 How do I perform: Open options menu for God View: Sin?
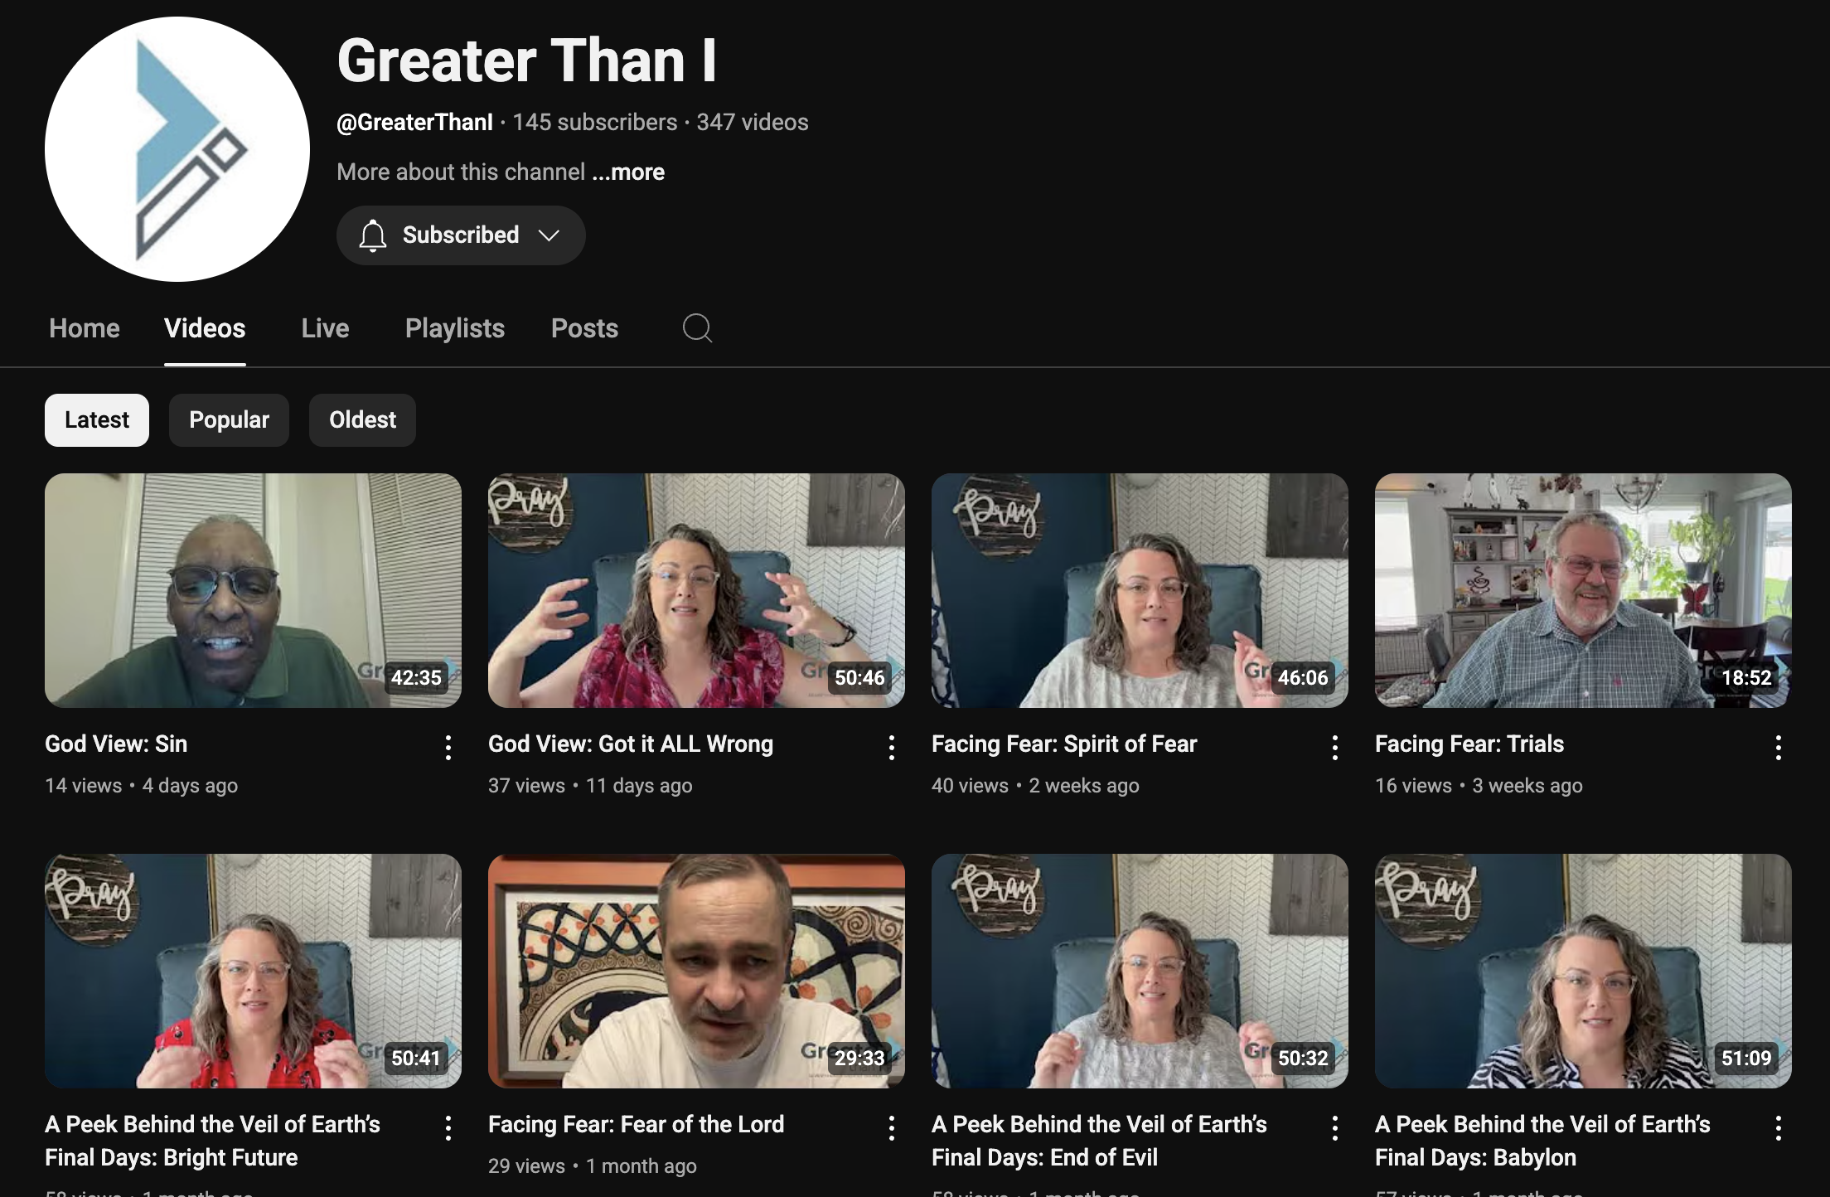448,748
